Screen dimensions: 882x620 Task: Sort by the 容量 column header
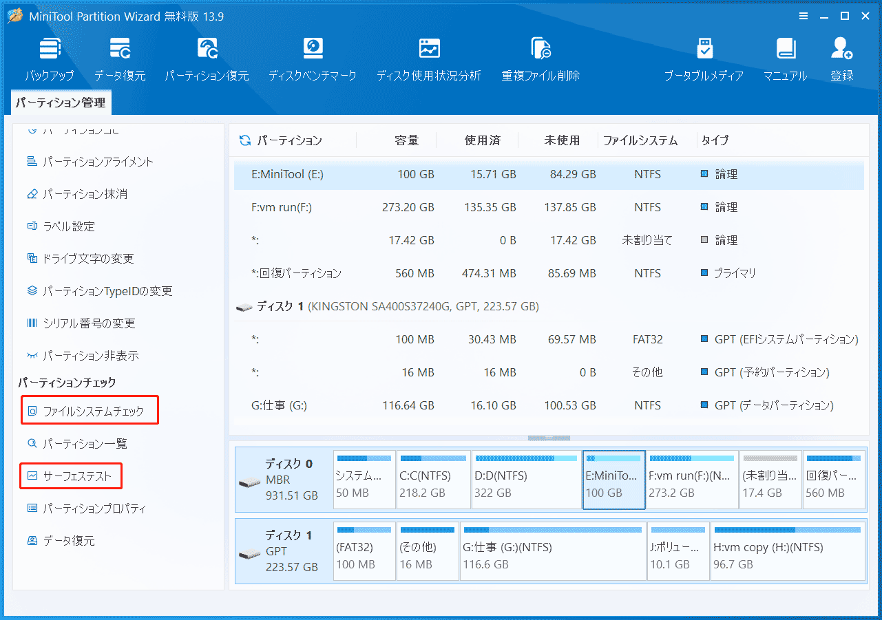(x=407, y=140)
